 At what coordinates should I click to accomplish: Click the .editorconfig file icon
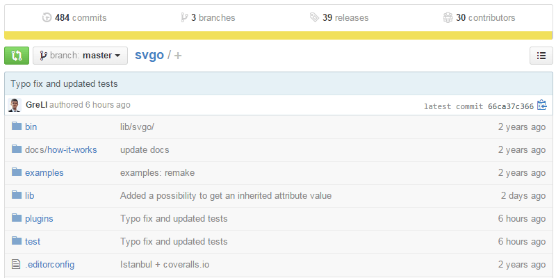tap(17, 264)
